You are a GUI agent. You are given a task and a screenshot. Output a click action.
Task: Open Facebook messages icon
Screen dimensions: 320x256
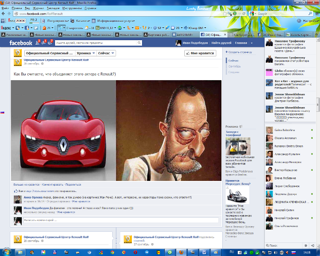coord(44,43)
